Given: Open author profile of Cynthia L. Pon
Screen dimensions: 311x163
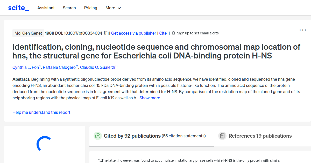Looking at the screenshot, I should (26, 67).
